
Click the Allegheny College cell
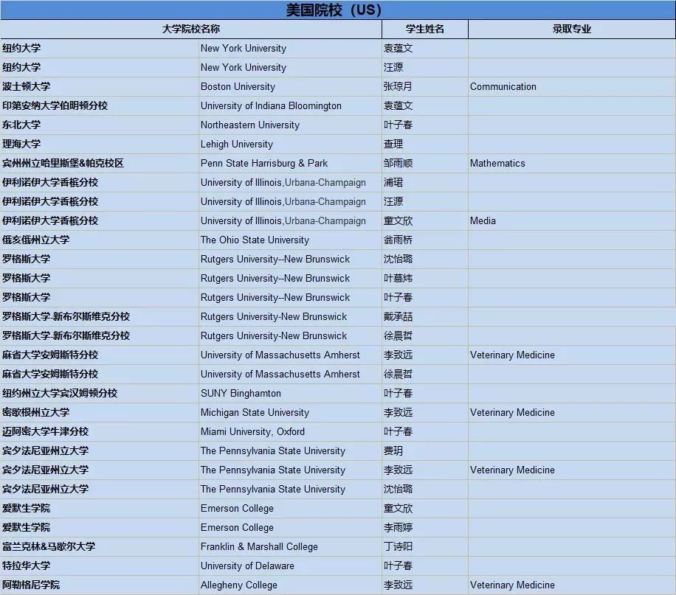point(290,585)
